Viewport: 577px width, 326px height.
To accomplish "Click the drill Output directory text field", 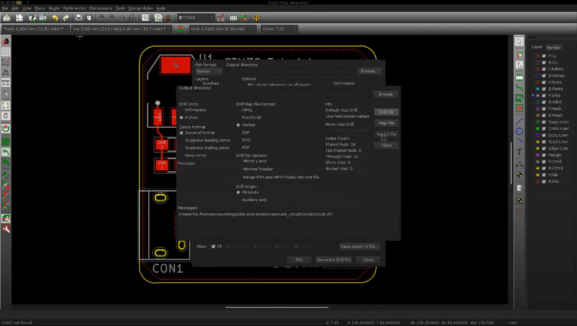I will tap(275, 94).
